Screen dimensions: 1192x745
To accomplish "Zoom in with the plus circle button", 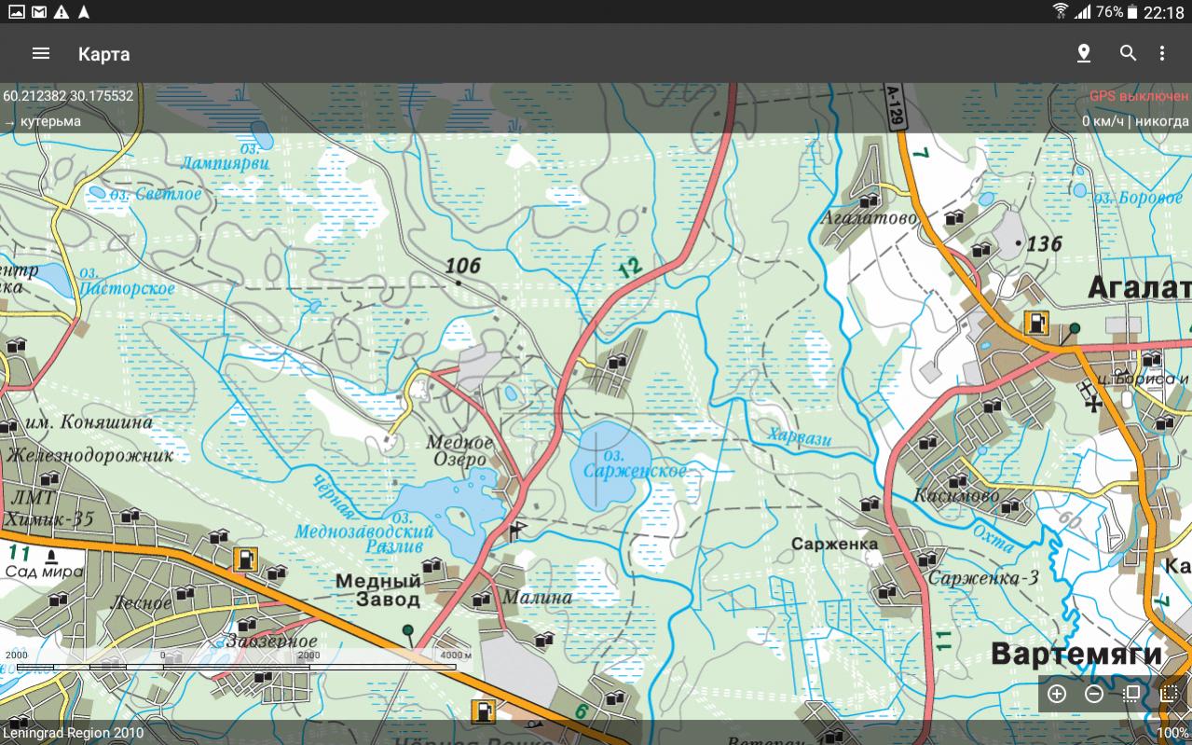I will pos(1057,694).
